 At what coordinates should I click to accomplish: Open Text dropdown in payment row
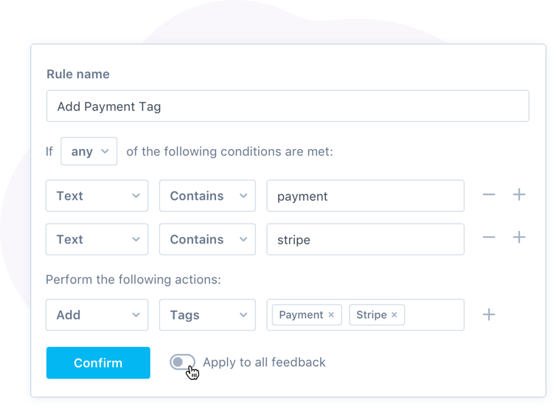(97, 196)
